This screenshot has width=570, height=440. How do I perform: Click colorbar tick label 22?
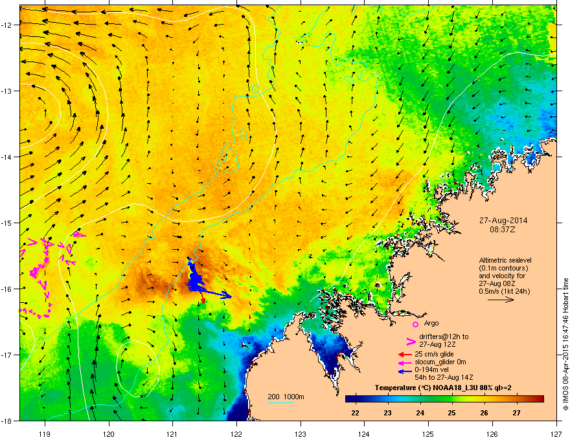point(356,413)
